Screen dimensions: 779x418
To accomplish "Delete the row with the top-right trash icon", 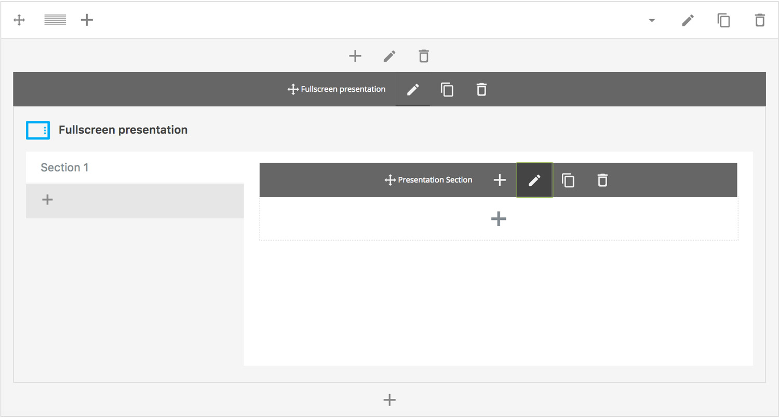I will (x=760, y=20).
